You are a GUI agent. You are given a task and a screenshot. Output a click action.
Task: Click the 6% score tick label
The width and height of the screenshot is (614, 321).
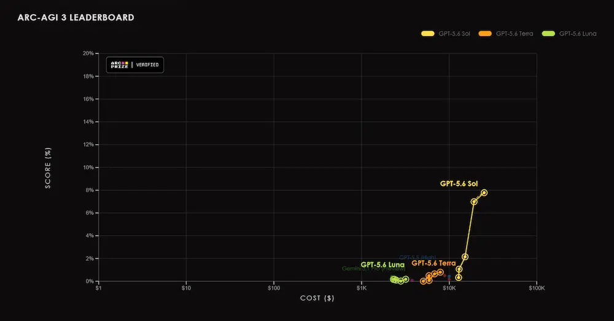[x=90, y=213]
